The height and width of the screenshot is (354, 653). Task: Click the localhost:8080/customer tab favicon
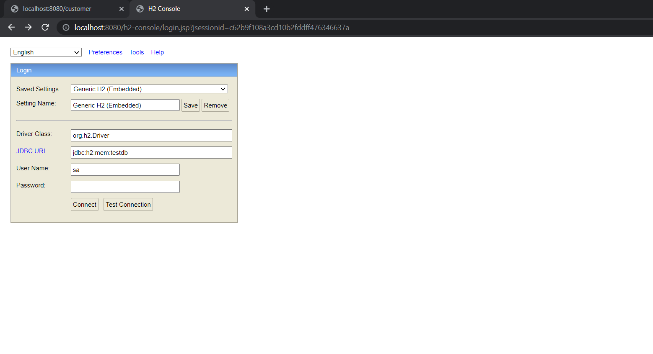click(x=14, y=8)
